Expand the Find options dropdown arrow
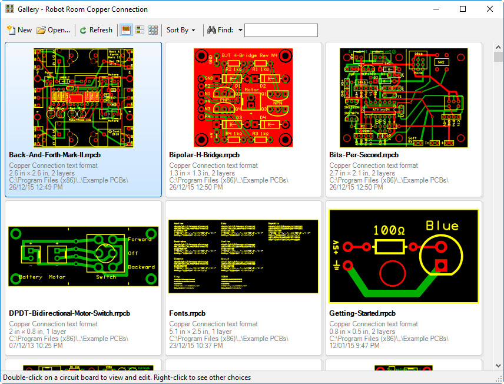Viewport: 504px width, 384px height. [239, 29]
